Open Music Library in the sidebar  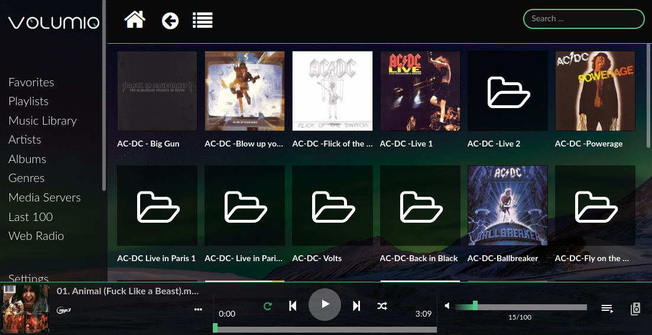click(x=43, y=121)
